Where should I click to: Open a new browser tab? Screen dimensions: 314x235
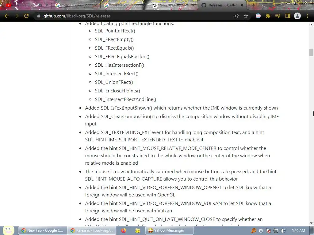[253, 5]
